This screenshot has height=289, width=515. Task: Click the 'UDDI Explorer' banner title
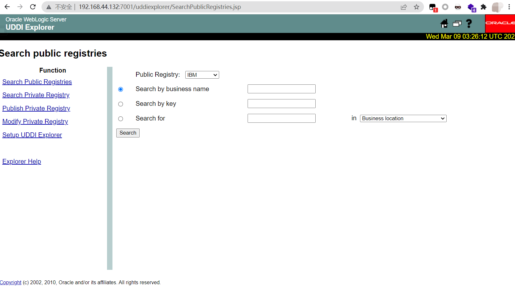(30, 27)
